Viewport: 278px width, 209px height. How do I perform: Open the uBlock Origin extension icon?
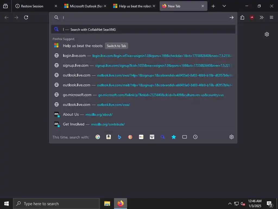tap(252, 17)
